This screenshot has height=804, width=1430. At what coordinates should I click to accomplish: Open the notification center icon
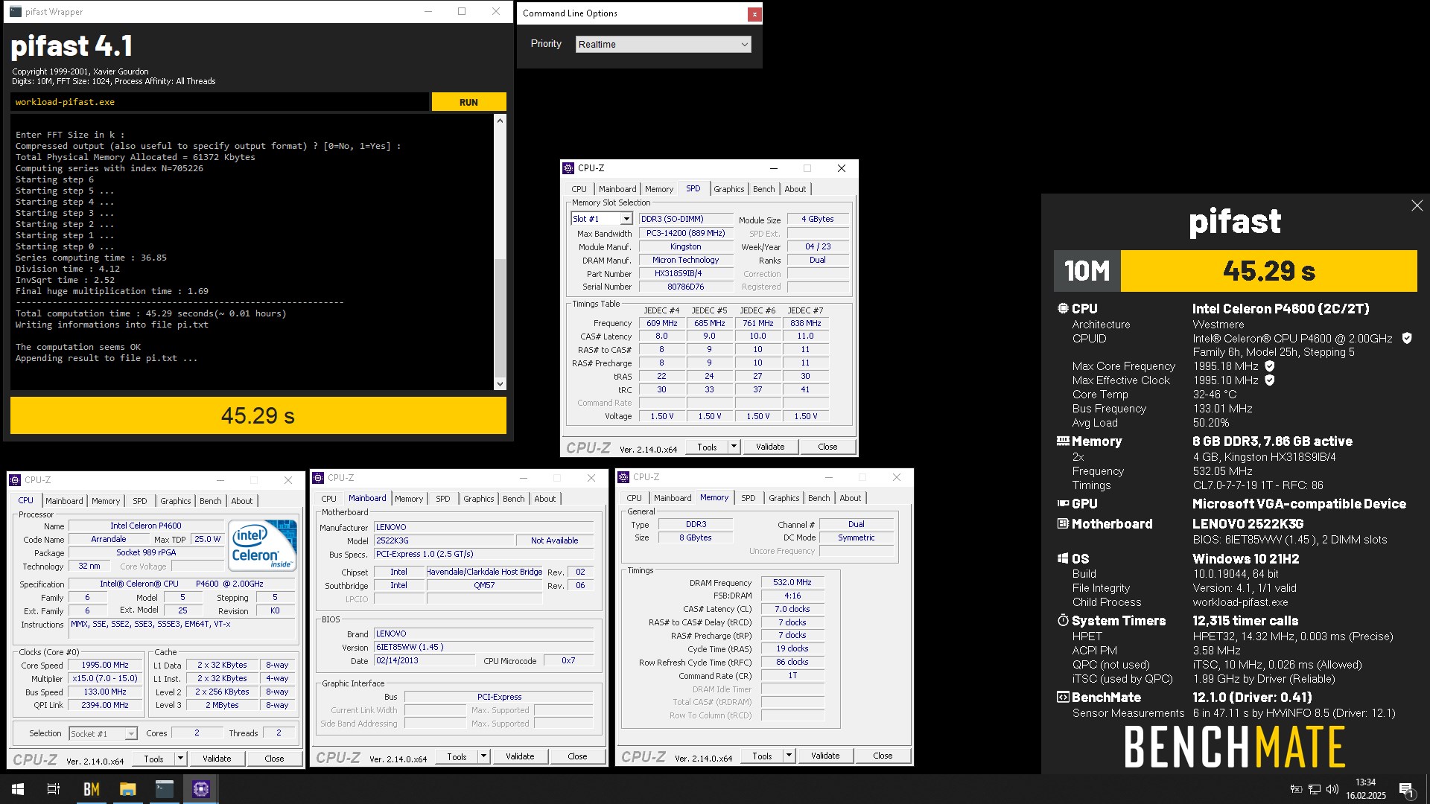click(1406, 789)
